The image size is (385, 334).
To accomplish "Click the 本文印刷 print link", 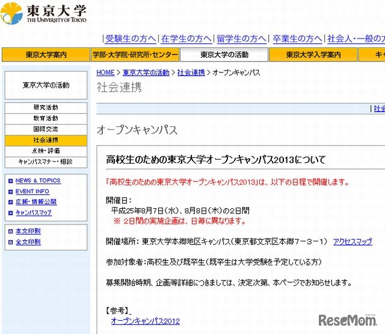I will click(x=28, y=231).
